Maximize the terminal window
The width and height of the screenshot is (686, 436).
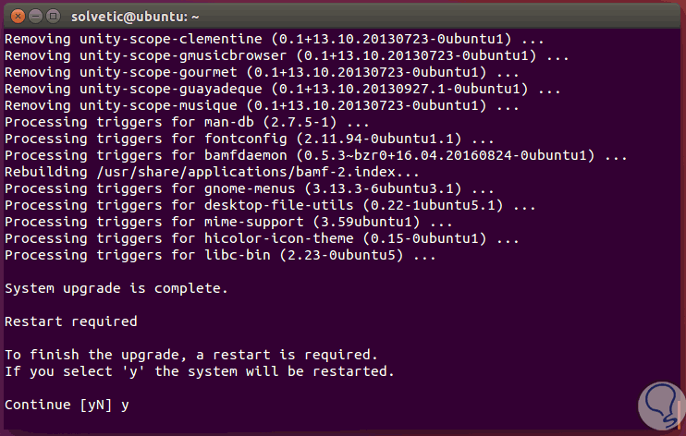pos(51,16)
